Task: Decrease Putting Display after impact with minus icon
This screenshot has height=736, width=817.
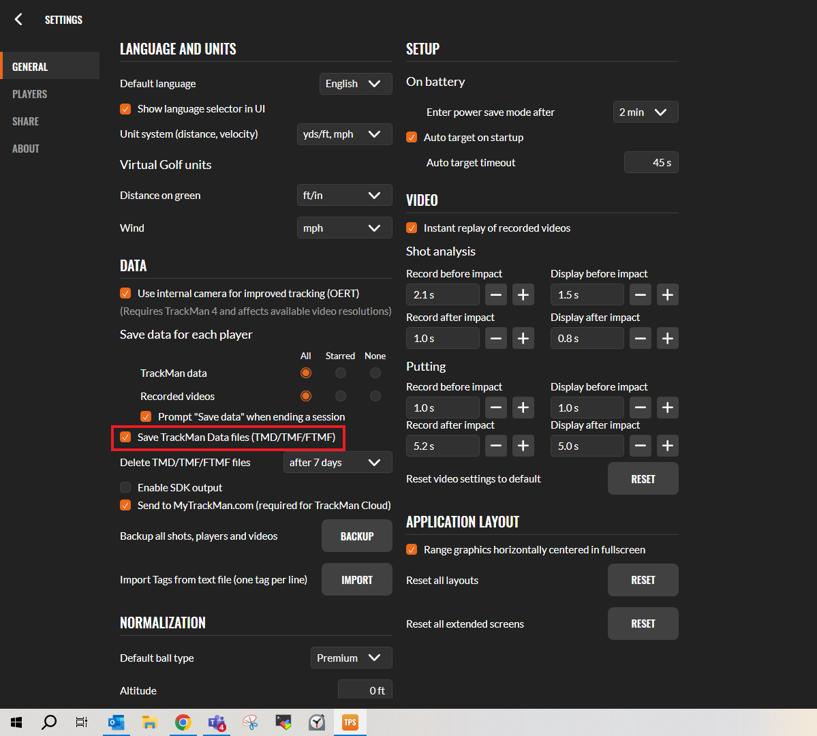Action: [640, 446]
